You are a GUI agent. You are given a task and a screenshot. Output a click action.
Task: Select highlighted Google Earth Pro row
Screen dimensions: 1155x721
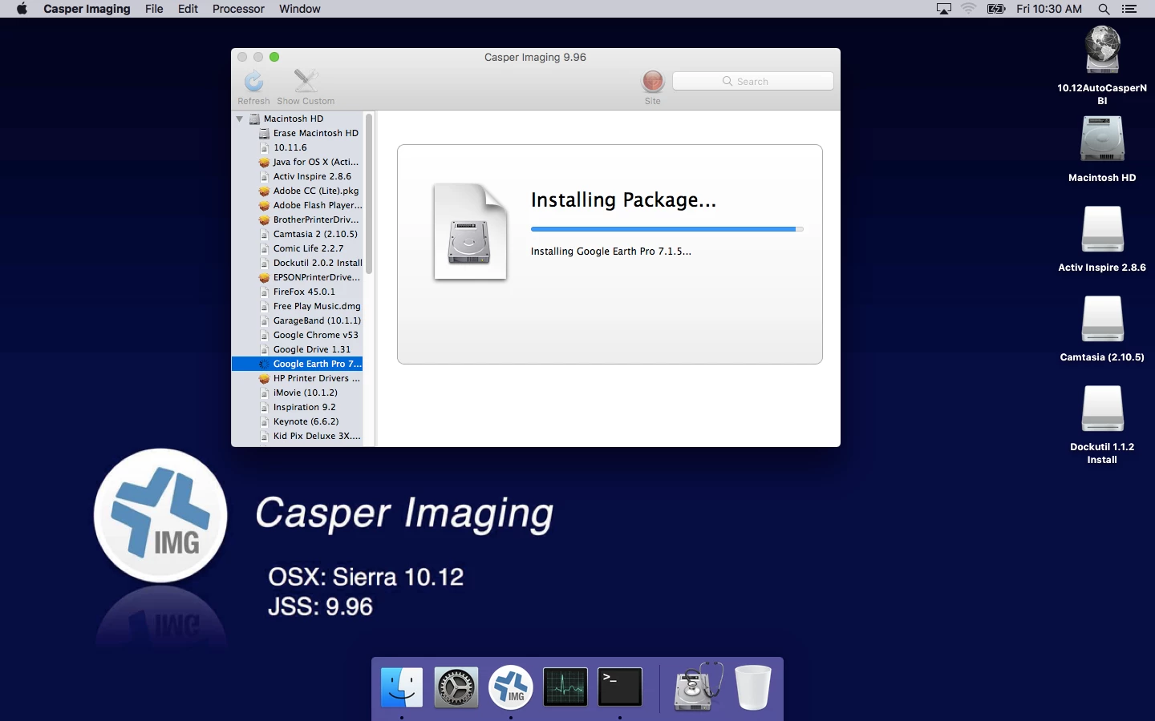[x=298, y=364]
